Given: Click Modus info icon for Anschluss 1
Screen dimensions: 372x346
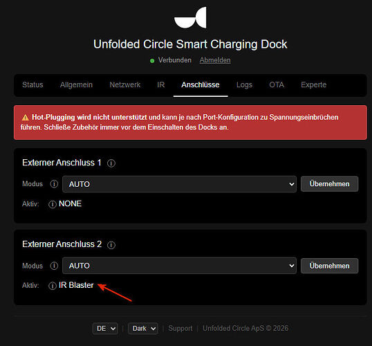Looking at the screenshot, I should (x=54, y=184).
